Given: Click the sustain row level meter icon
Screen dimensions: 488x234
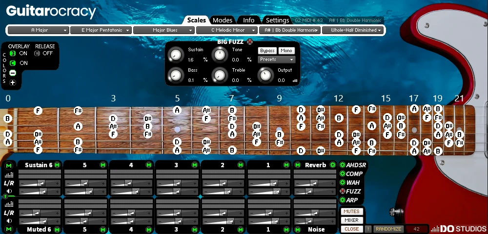Looking at the screenshot, I should pos(9,175).
